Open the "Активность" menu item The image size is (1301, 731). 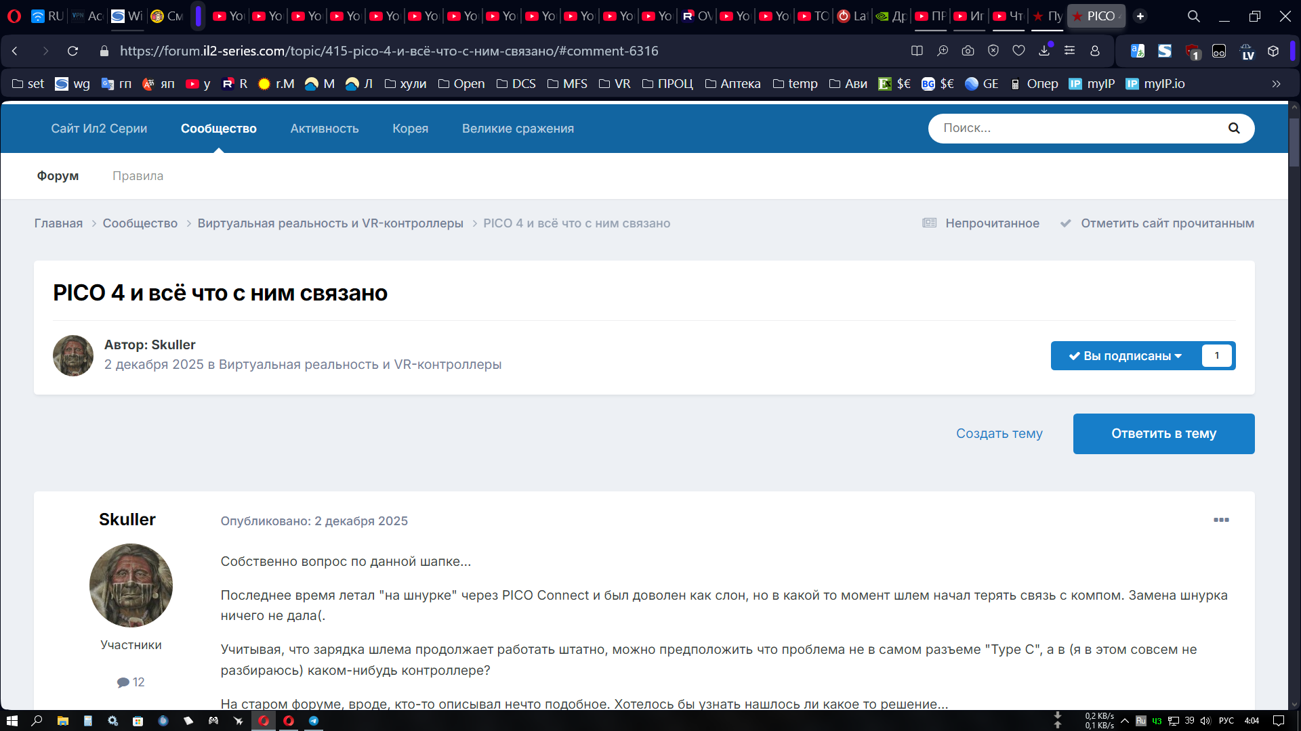tap(325, 129)
